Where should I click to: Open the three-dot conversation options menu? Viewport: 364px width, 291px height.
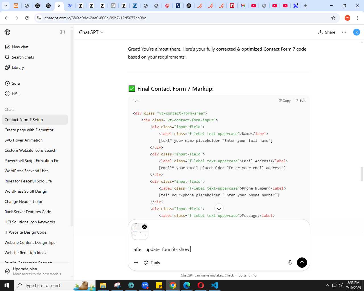pos(344,32)
